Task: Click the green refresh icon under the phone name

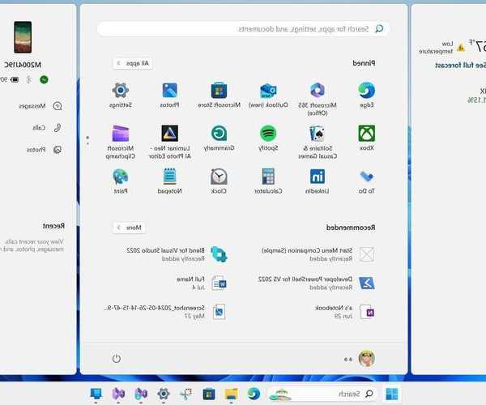Action: tap(44, 79)
